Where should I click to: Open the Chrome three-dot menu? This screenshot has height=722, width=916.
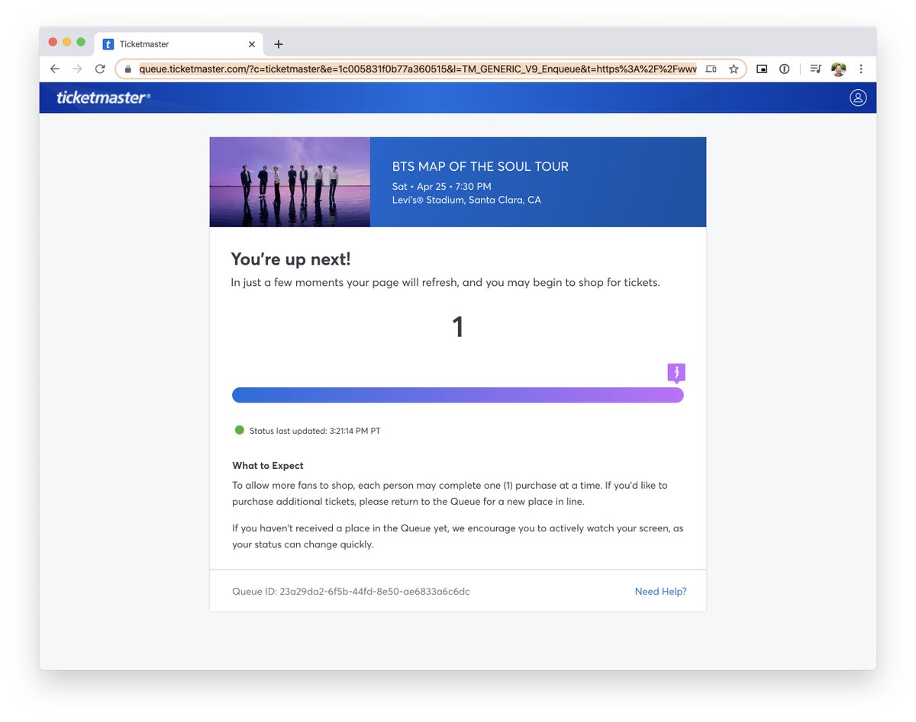pos(861,69)
